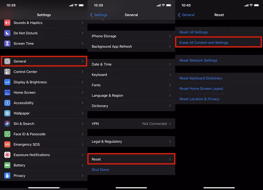The height and width of the screenshot is (190, 263).
Task: Open Control Center settings
Action: 44,72
